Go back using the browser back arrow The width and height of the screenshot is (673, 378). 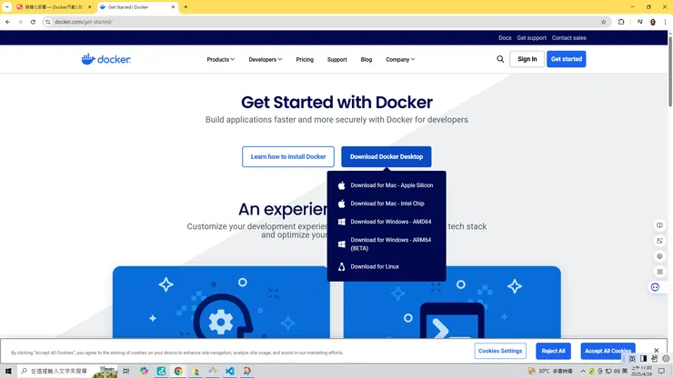pyautogui.click(x=7, y=22)
